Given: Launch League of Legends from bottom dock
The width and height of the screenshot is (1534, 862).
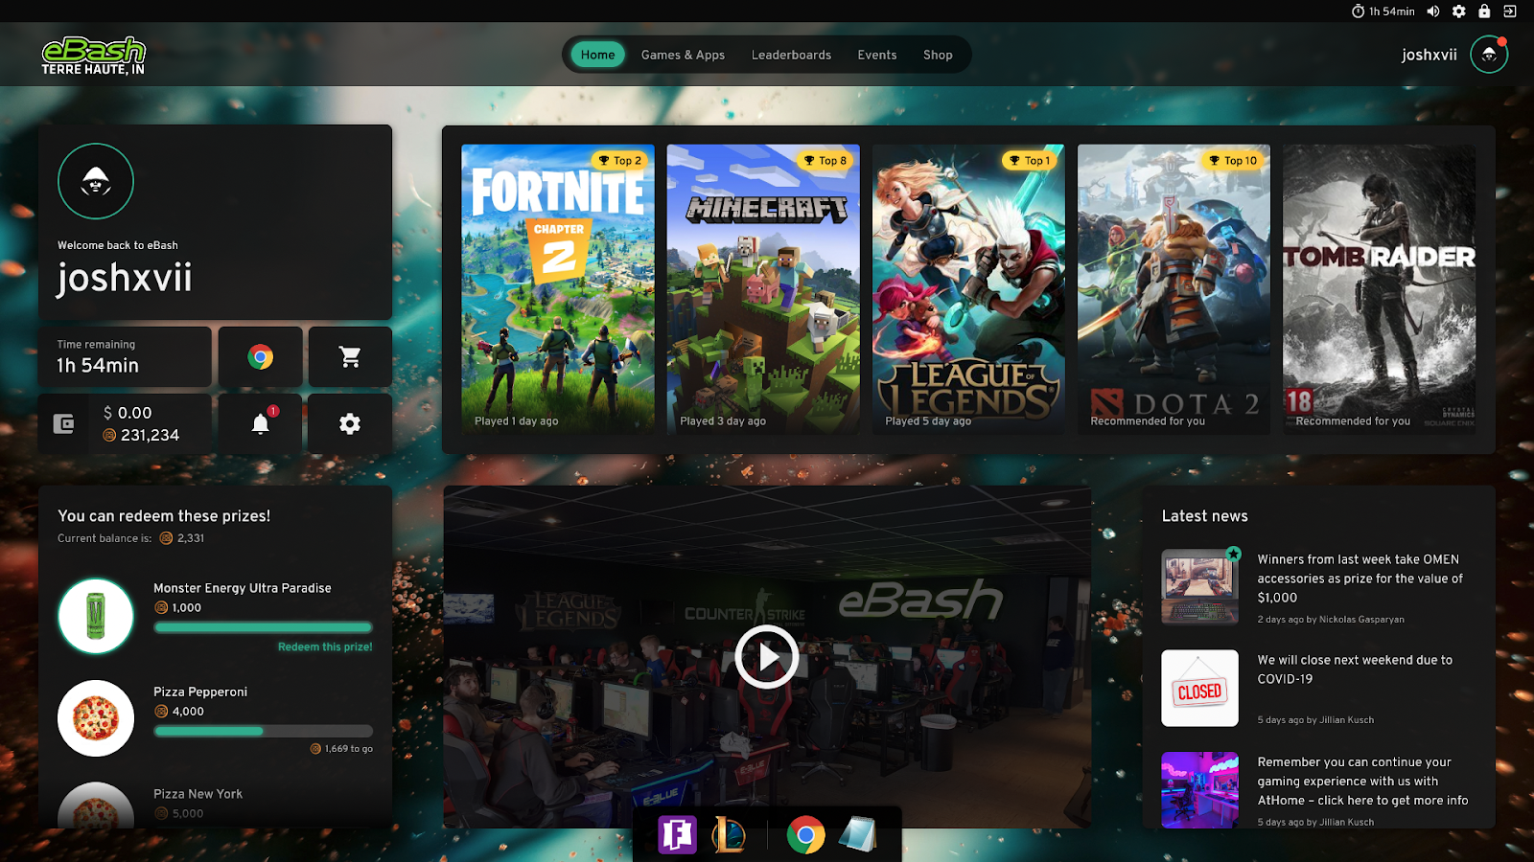Looking at the screenshot, I should (x=730, y=835).
